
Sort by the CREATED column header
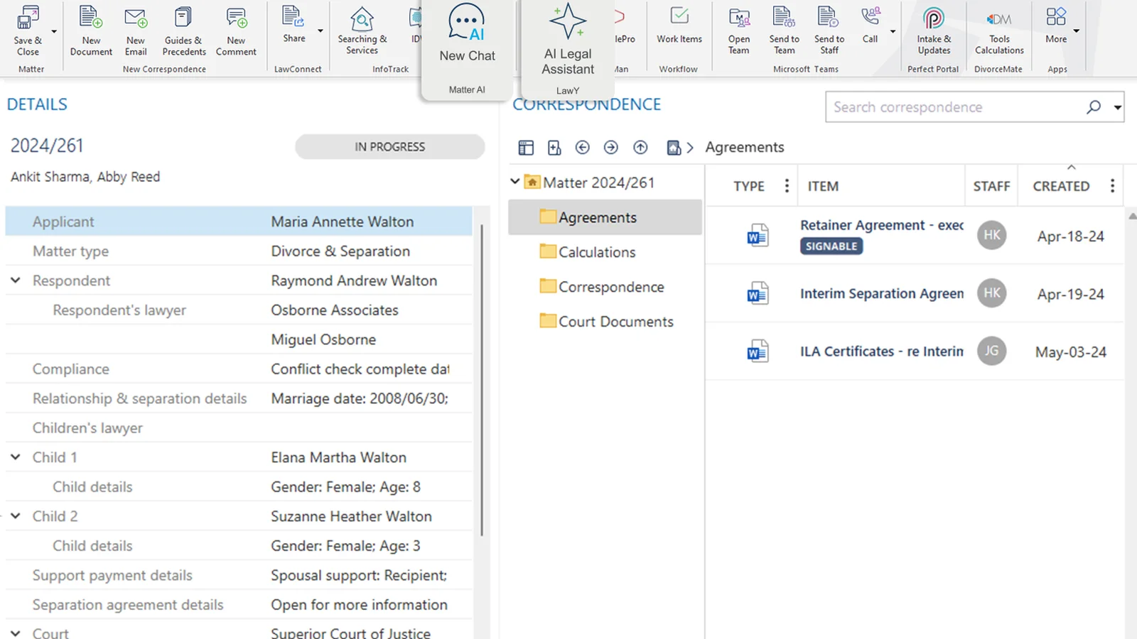tap(1061, 186)
